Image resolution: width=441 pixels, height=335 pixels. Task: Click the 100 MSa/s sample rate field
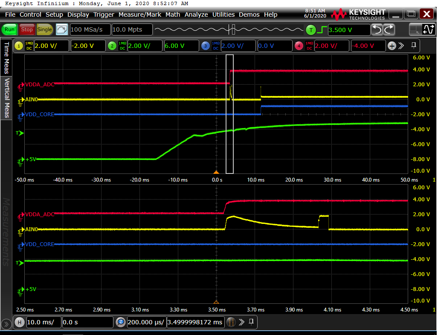90,29
